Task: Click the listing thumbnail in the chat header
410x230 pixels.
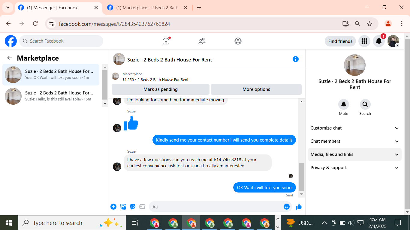Action: 119,59
